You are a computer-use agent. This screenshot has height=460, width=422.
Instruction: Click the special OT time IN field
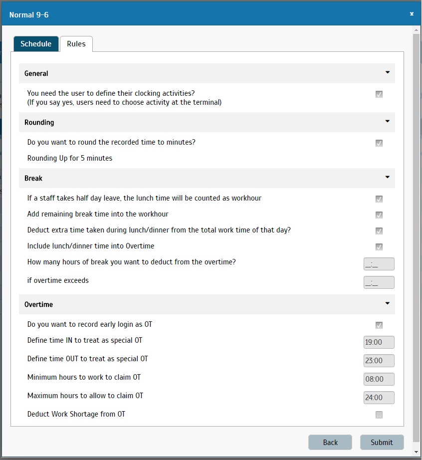pos(379,342)
